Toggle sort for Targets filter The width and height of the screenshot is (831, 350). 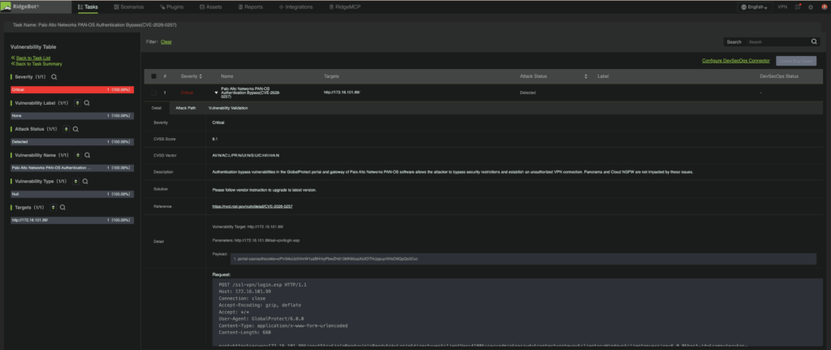[53, 207]
